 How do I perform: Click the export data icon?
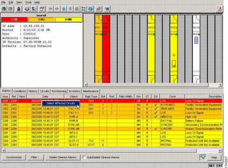pyautogui.click(x=34, y=9)
